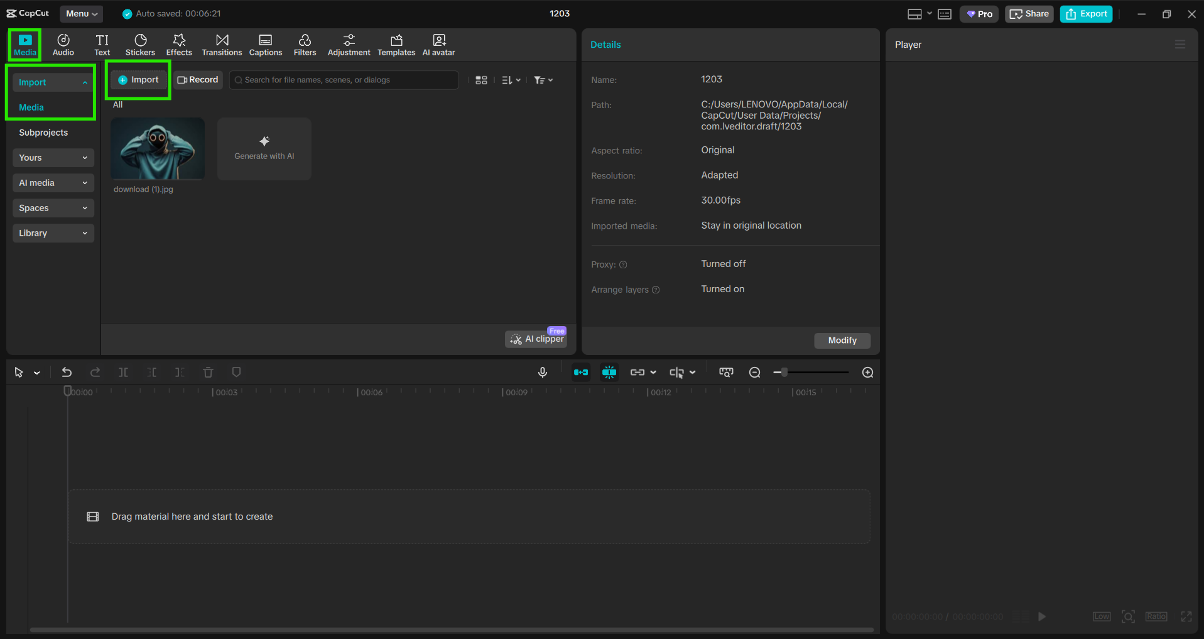The height and width of the screenshot is (639, 1204).
Task: Click the microphone voiceover record icon
Action: 543,373
